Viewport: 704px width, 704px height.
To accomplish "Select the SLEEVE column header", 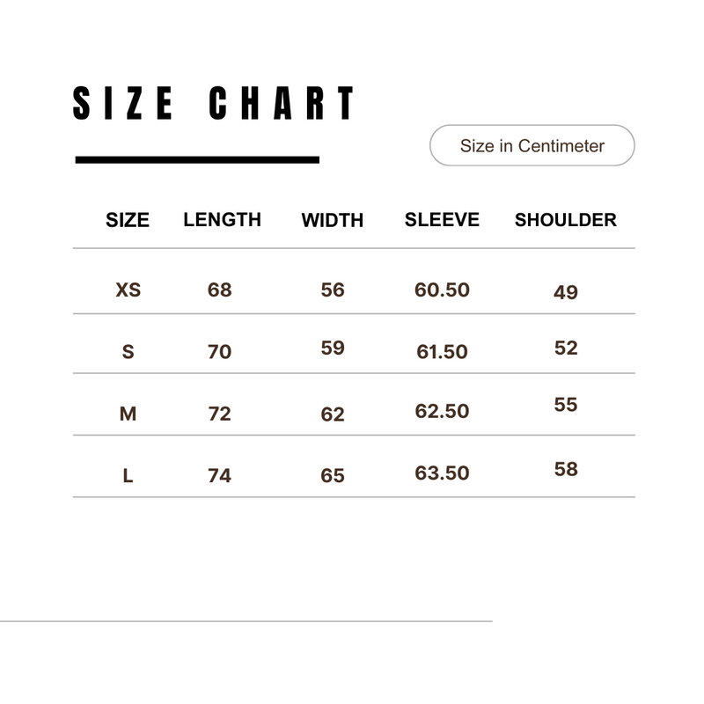I will (442, 220).
